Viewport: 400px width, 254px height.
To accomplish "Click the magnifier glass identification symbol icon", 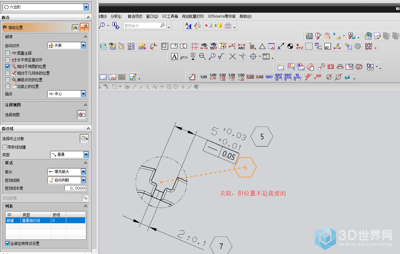I will (x=202, y=56).
